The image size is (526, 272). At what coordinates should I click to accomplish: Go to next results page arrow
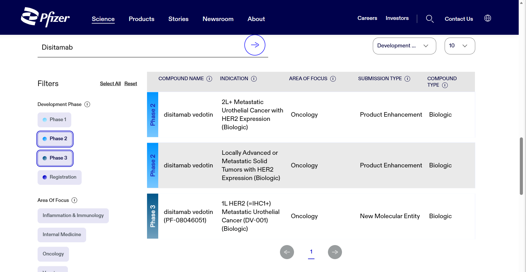[x=335, y=252]
